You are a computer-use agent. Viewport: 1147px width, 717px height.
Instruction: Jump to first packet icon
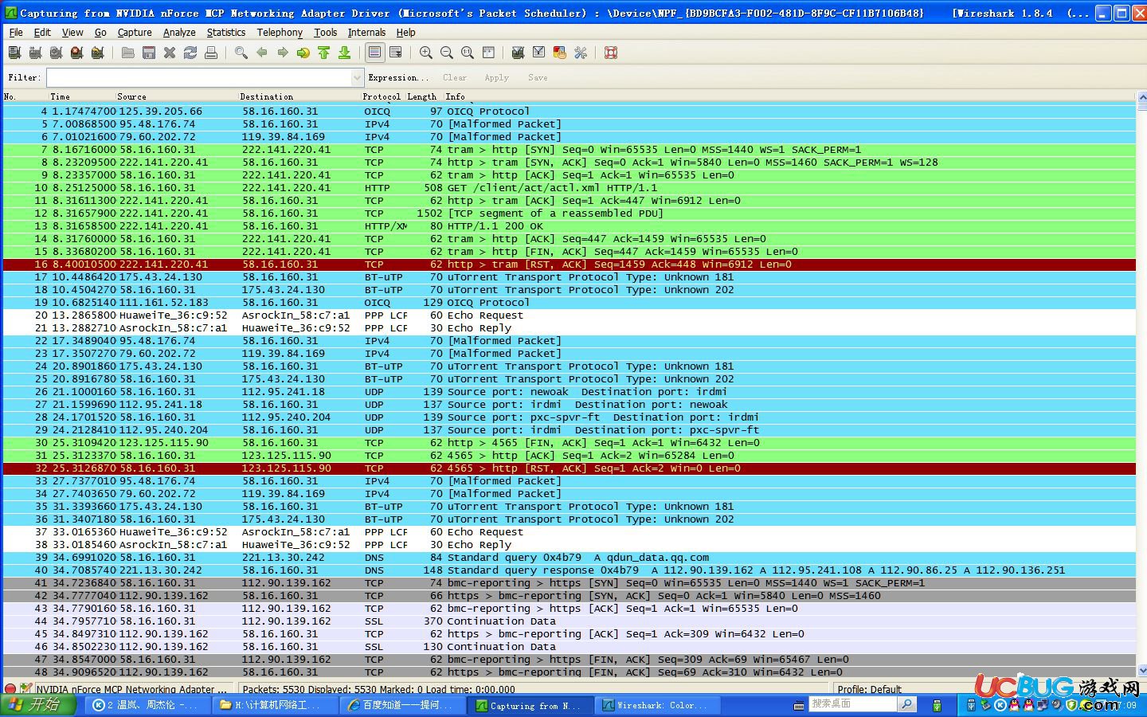pyautogui.click(x=323, y=53)
